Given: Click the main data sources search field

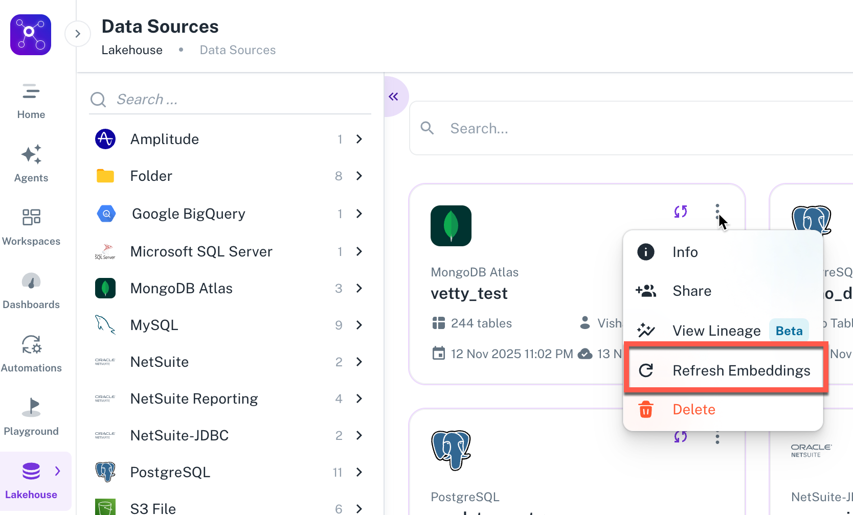Looking at the screenshot, I should (x=614, y=128).
